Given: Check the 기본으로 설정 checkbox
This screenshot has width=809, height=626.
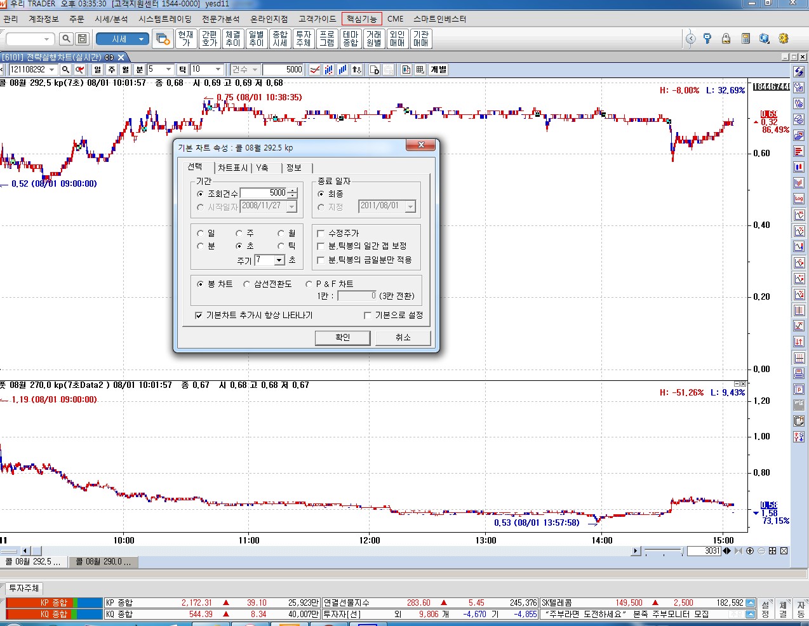Looking at the screenshot, I should click(x=368, y=315).
